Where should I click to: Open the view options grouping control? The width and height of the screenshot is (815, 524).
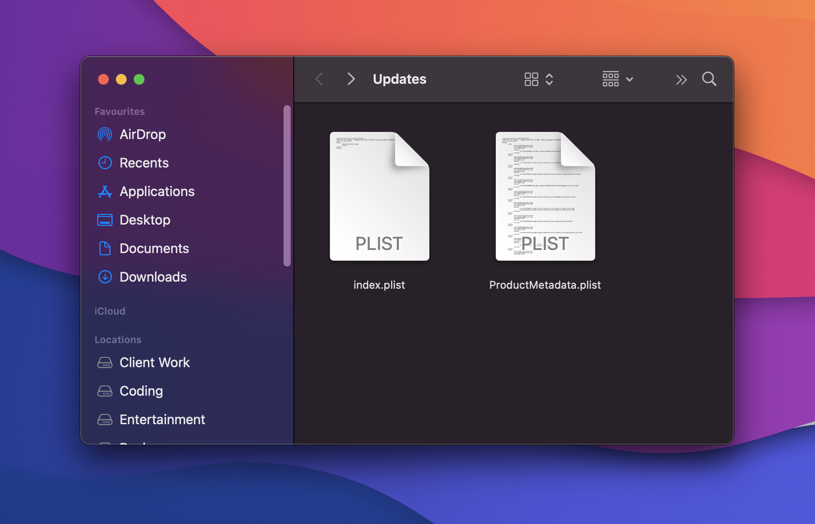(x=550, y=79)
